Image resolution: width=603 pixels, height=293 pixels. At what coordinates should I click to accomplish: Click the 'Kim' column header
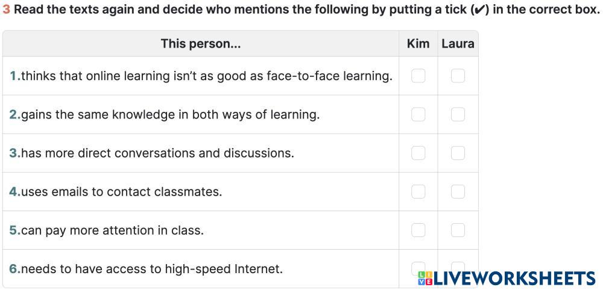(x=418, y=43)
